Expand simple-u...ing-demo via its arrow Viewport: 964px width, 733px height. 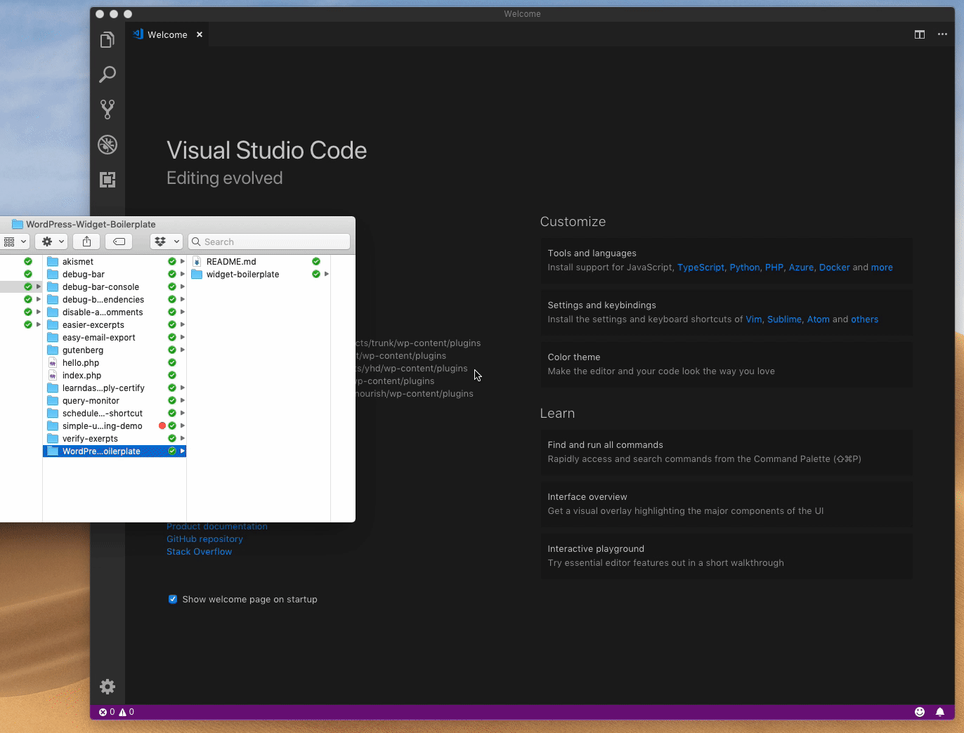(x=183, y=425)
